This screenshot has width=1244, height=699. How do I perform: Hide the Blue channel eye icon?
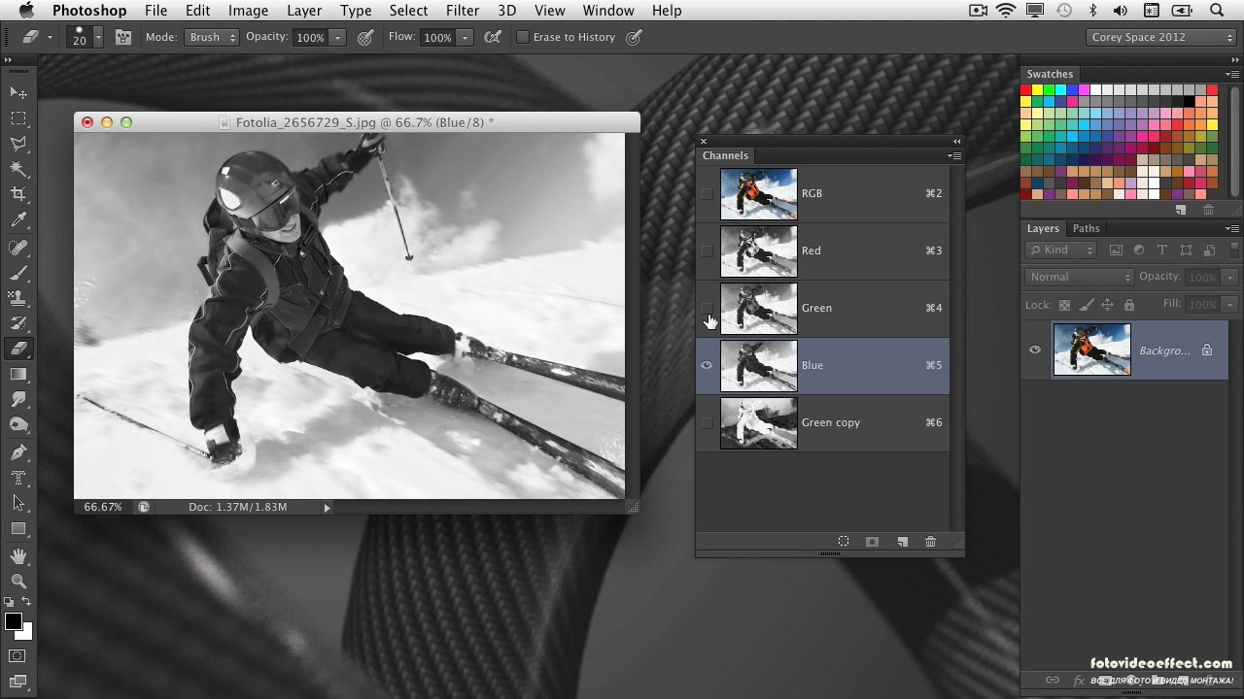tap(707, 365)
